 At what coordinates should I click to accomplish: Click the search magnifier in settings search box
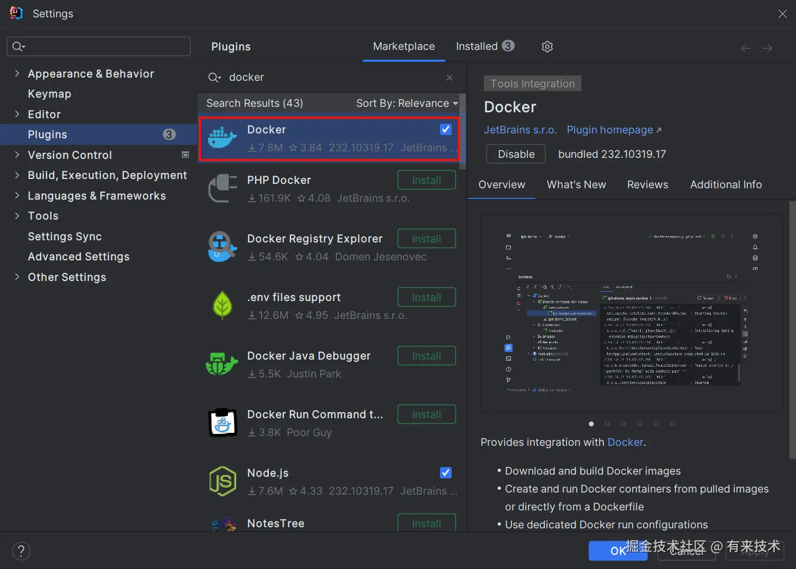pyautogui.click(x=18, y=47)
